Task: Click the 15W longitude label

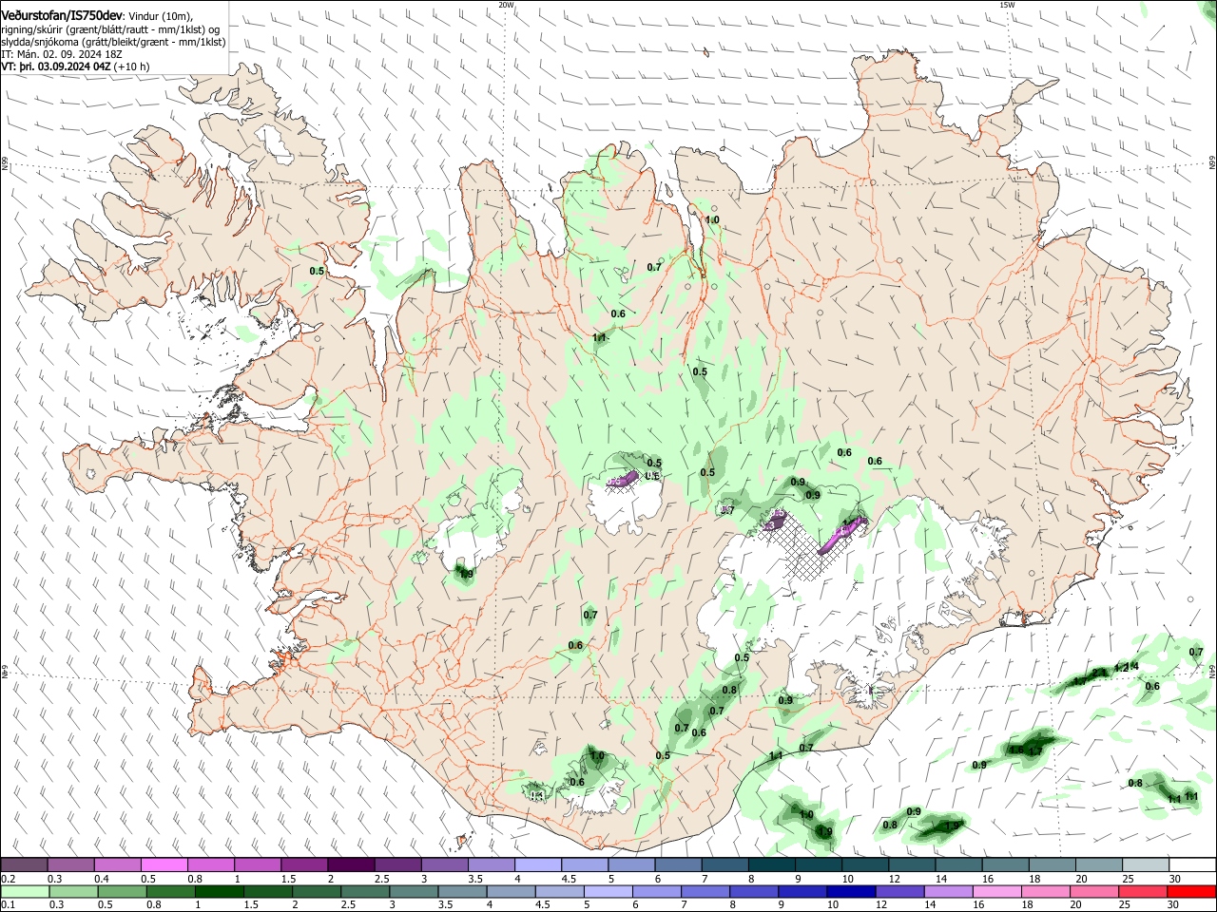Action: coord(1007,5)
